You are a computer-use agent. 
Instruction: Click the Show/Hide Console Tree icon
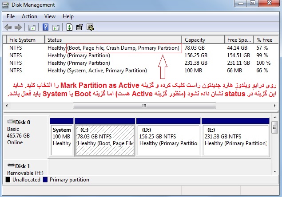click(x=32, y=27)
